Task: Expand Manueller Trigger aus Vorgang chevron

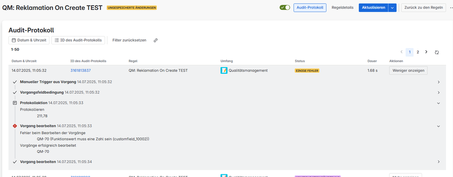Action: coord(438,82)
